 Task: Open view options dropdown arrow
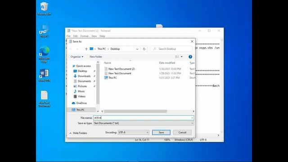click(182, 57)
